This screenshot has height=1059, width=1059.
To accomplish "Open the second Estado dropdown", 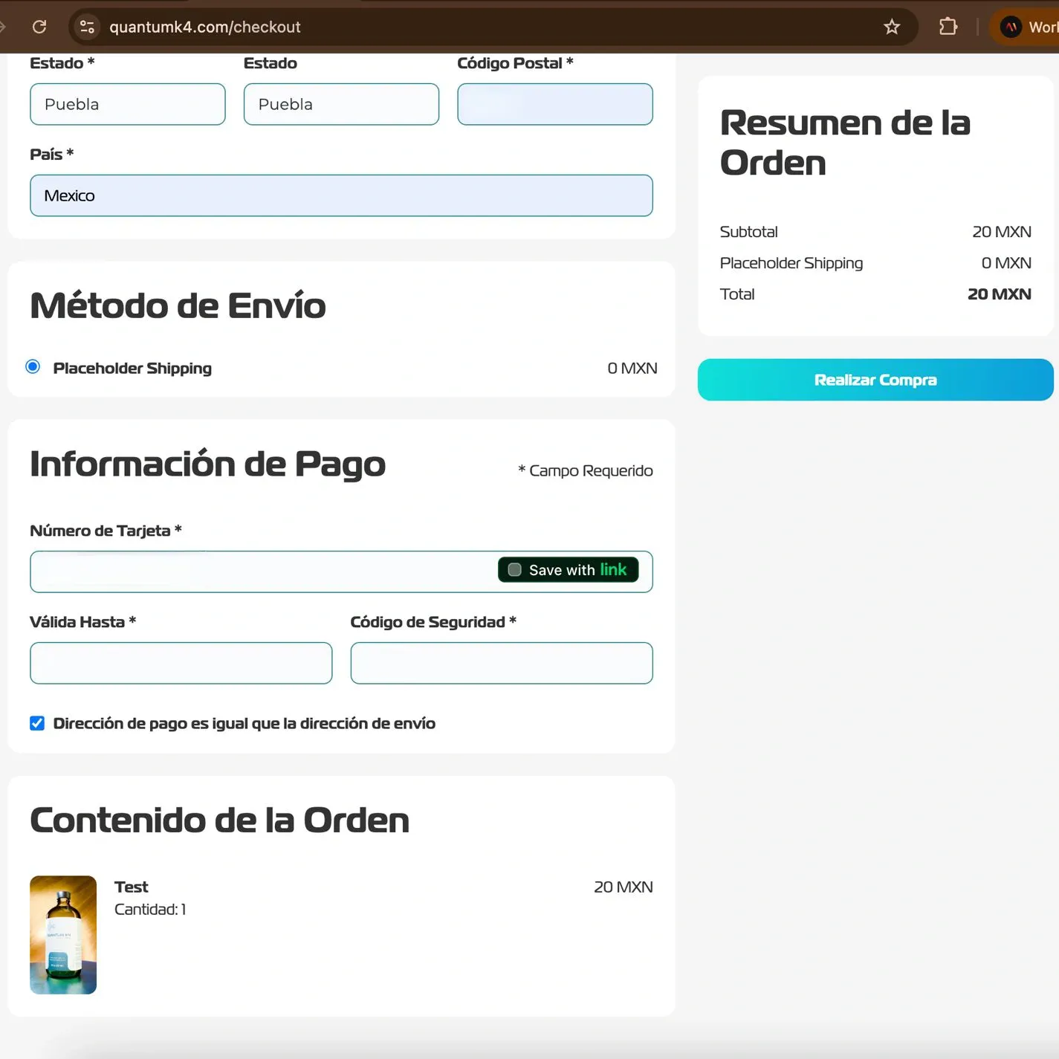I will [x=341, y=104].
